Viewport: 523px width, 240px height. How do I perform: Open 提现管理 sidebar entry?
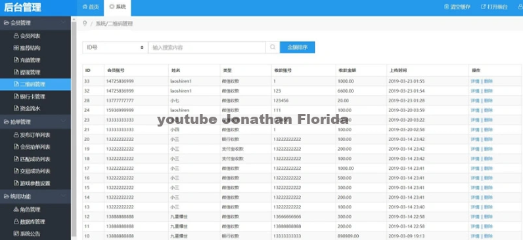tap(27, 72)
